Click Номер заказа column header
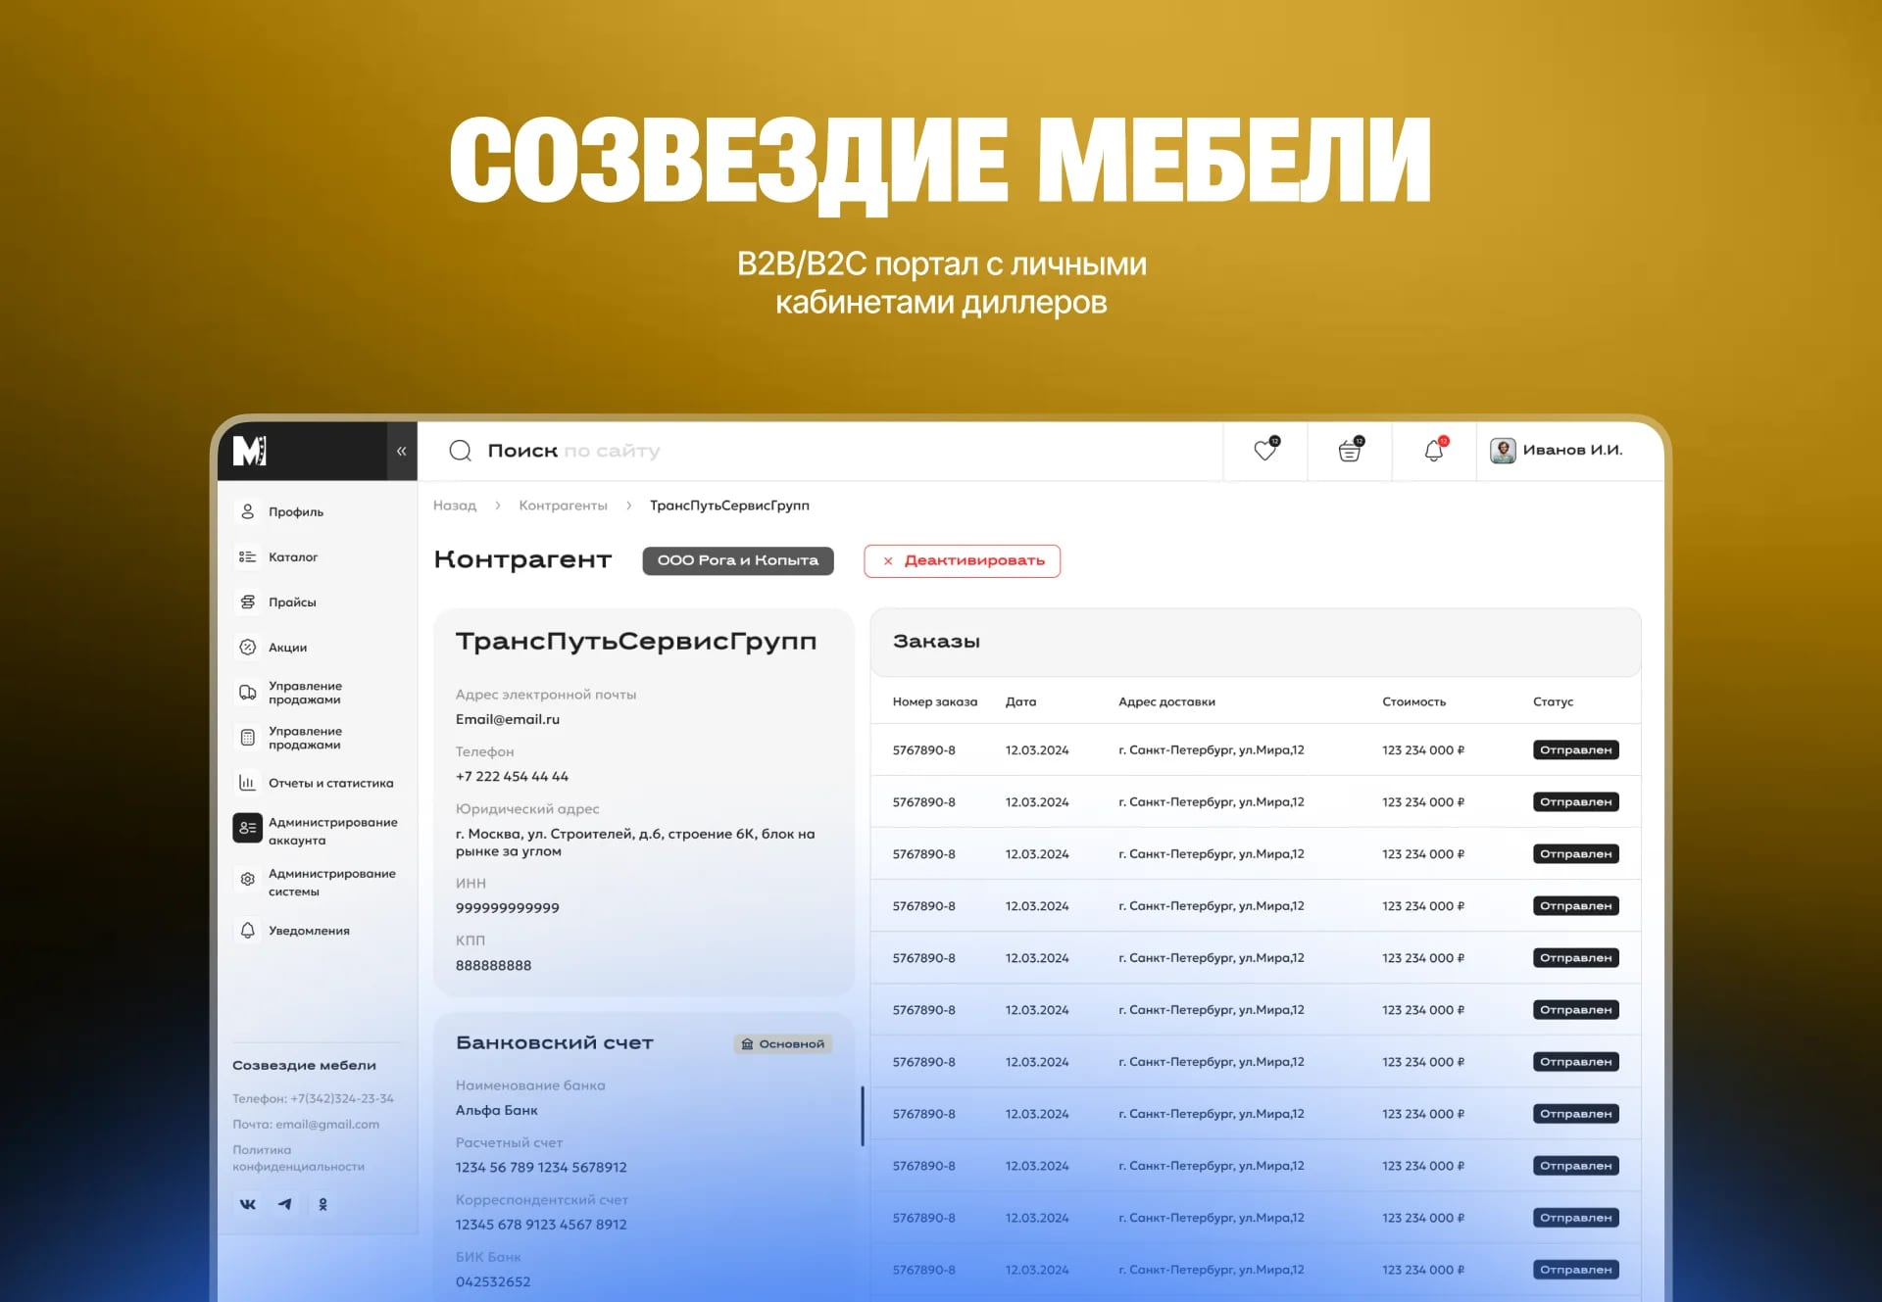 pyautogui.click(x=934, y=701)
